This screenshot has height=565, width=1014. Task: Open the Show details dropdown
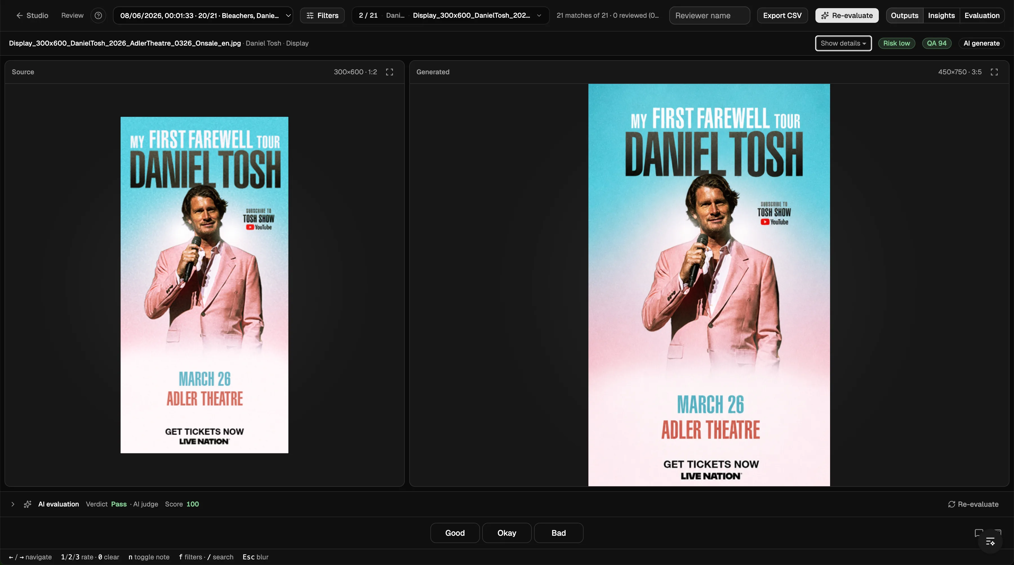[x=843, y=43]
